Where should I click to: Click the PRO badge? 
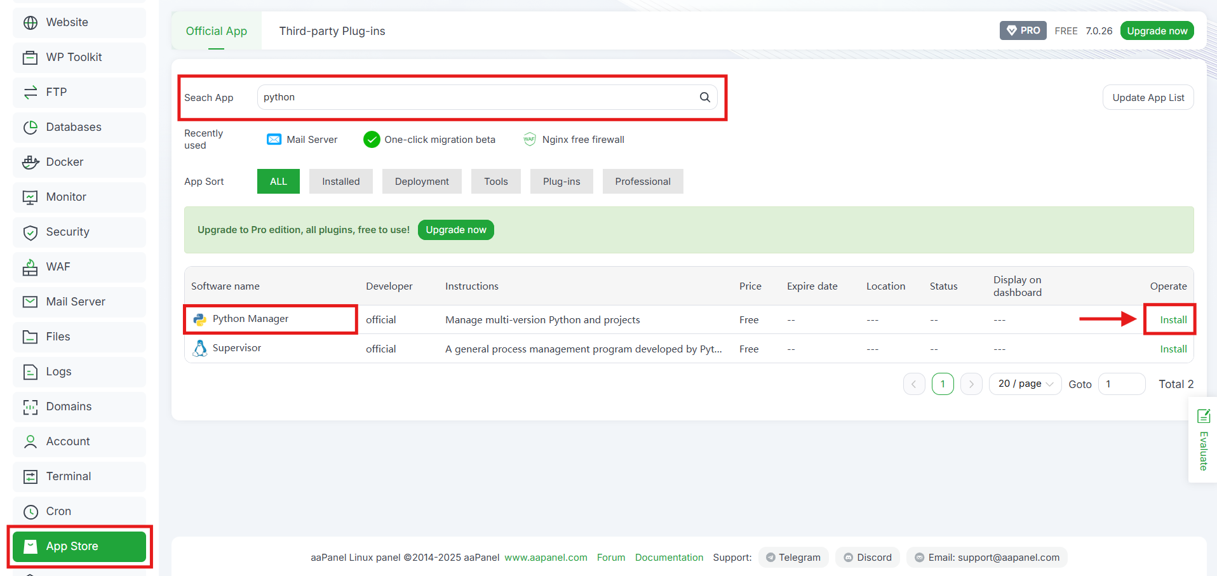coord(1023,30)
